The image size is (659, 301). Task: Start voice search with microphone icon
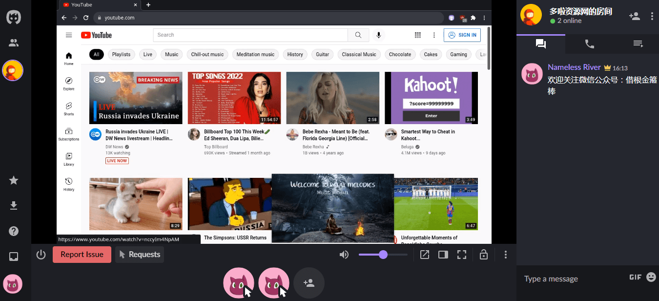[x=378, y=35]
